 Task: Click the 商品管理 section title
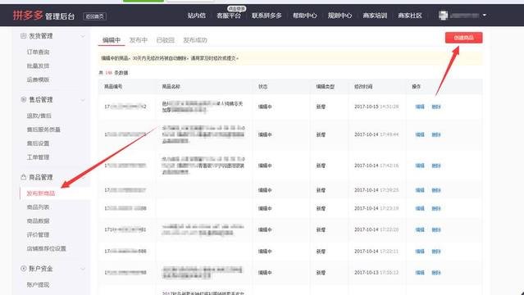tap(41, 177)
